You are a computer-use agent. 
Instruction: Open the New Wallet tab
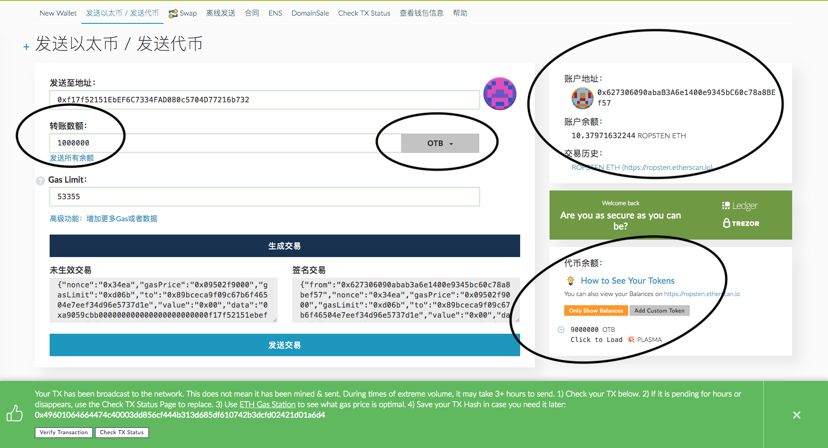(58, 13)
